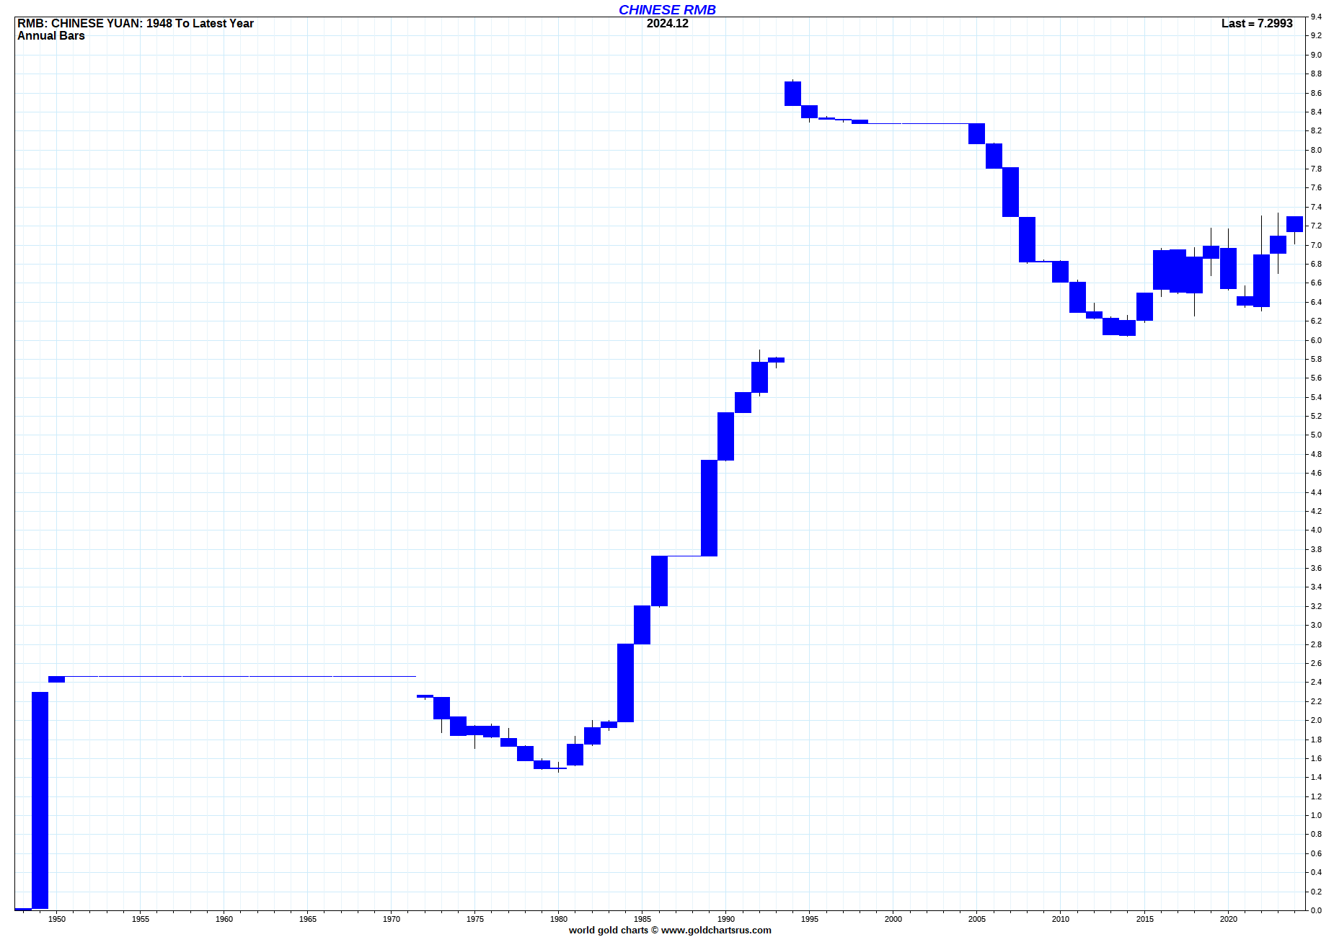The width and height of the screenshot is (1334, 937).
Task: Click the world gold charts copyright footer
Action: pos(670,930)
